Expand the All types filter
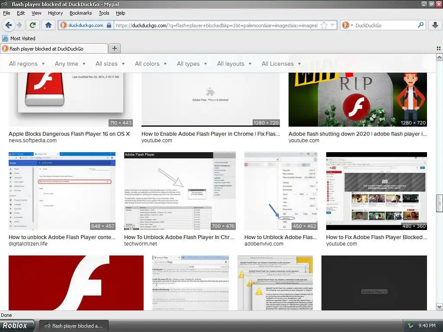This screenshot has width=443, height=332. [192, 64]
